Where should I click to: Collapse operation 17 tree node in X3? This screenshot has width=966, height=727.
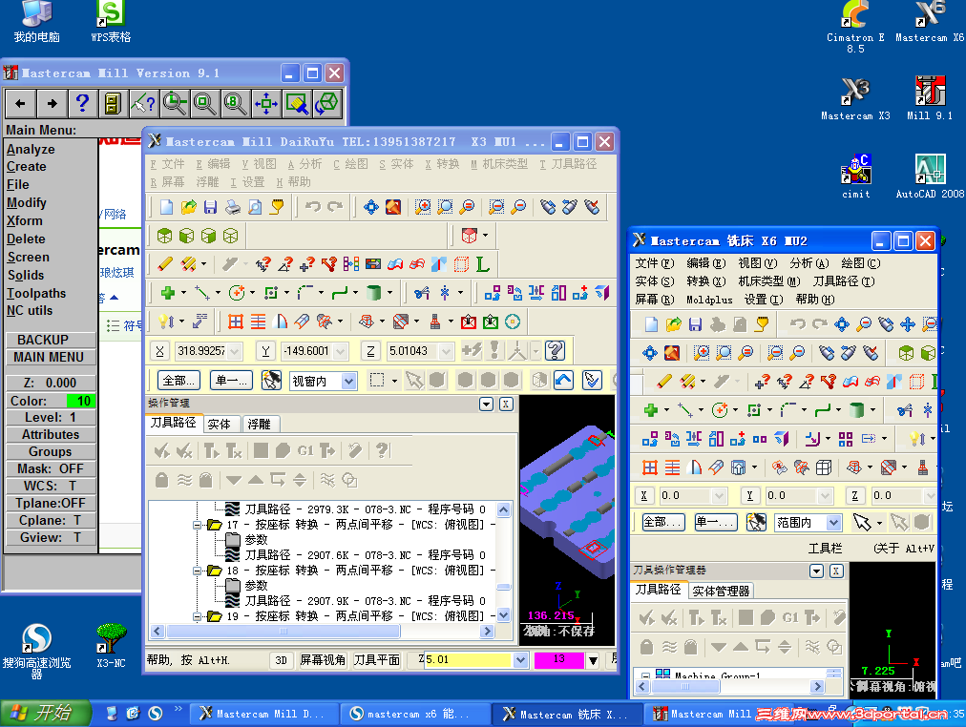(198, 525)
